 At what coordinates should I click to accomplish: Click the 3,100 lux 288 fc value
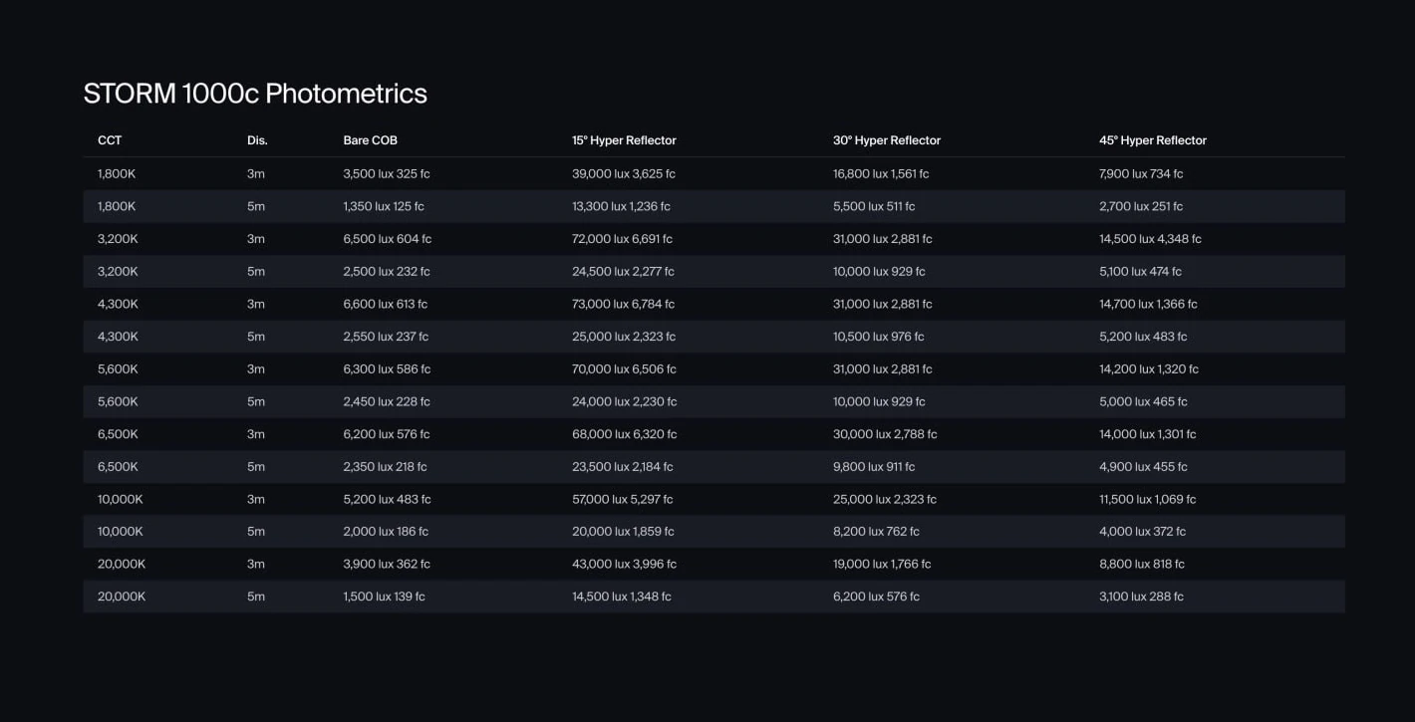pos(1141,597)
